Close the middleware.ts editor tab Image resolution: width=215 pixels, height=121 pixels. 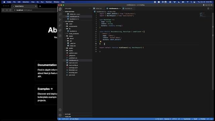tap(120, 8)
